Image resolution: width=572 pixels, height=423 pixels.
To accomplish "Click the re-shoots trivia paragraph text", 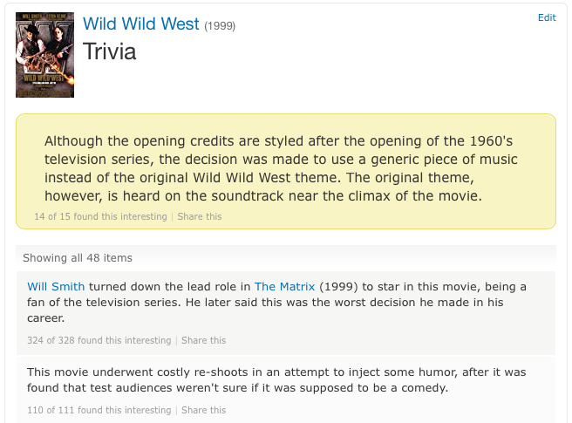I will [276, 380].
